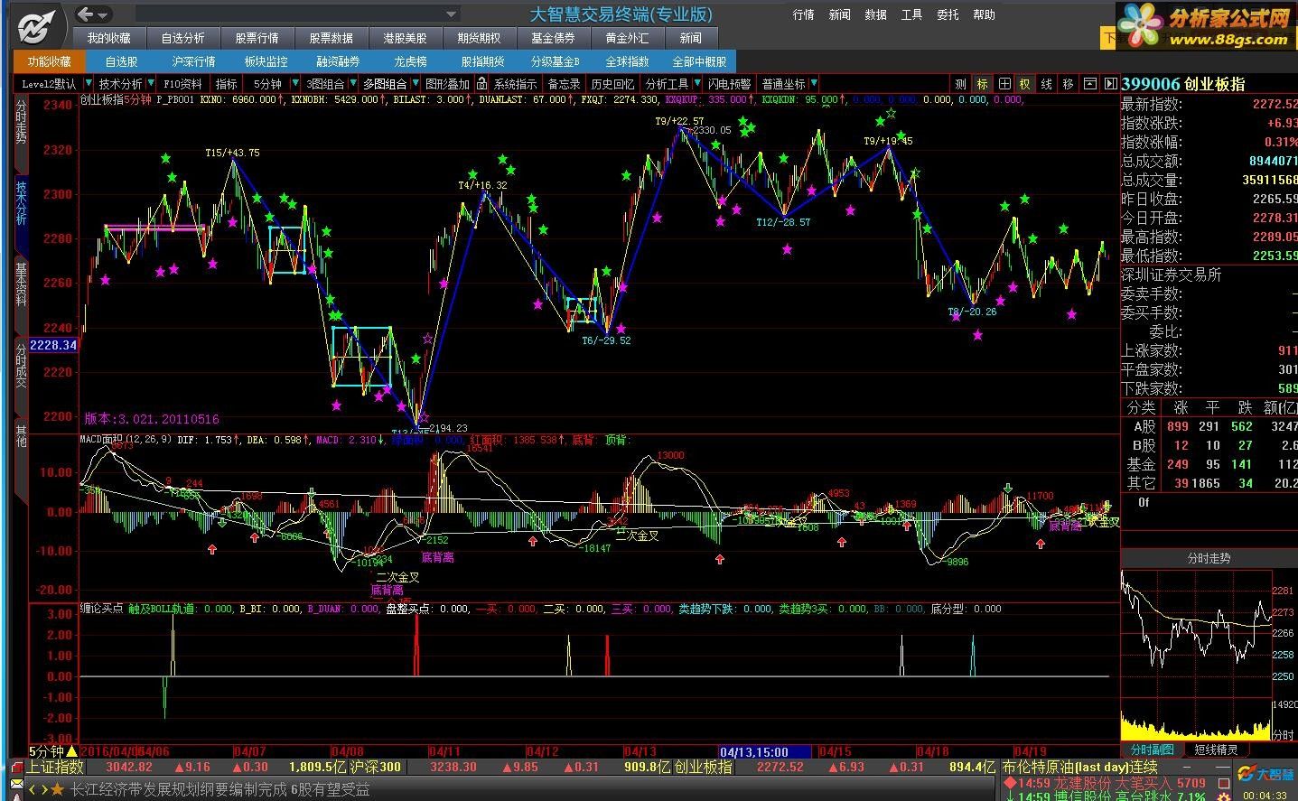Click 融资融券 shortcut
The image size is (1298, 801).
point(338,61)
